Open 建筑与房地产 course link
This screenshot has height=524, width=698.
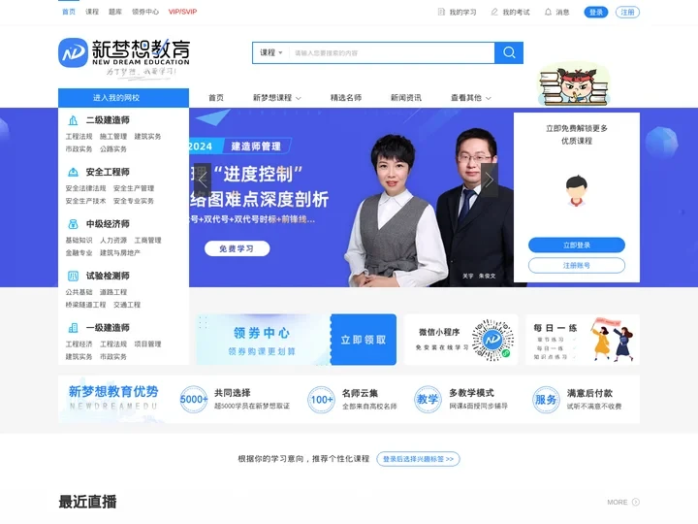point(120,252)
